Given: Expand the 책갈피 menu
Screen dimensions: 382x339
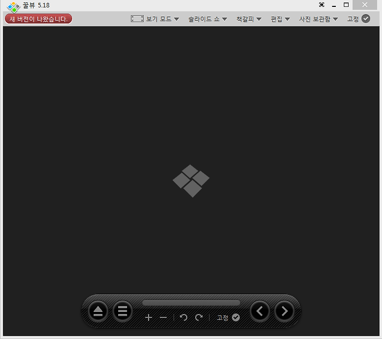Looking at the screenshot, I should pyautogui.click(x=249, y=19).
